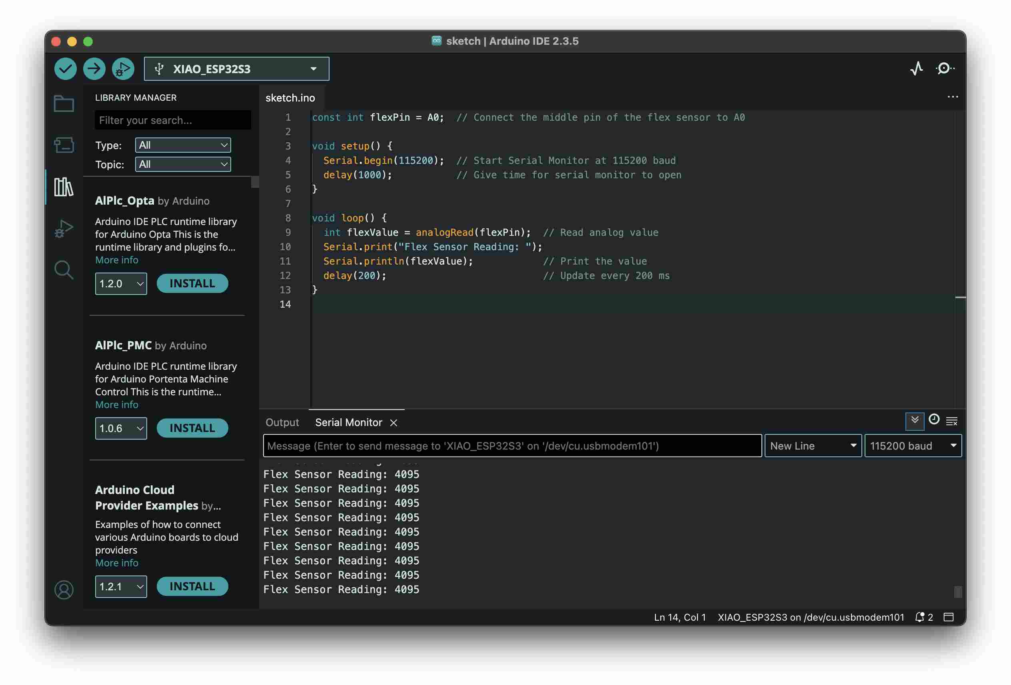This screenshot has height=685, width=1011.
Task: Click the Serial Monitor output scrollbar thumb
Action: [957, 592]
